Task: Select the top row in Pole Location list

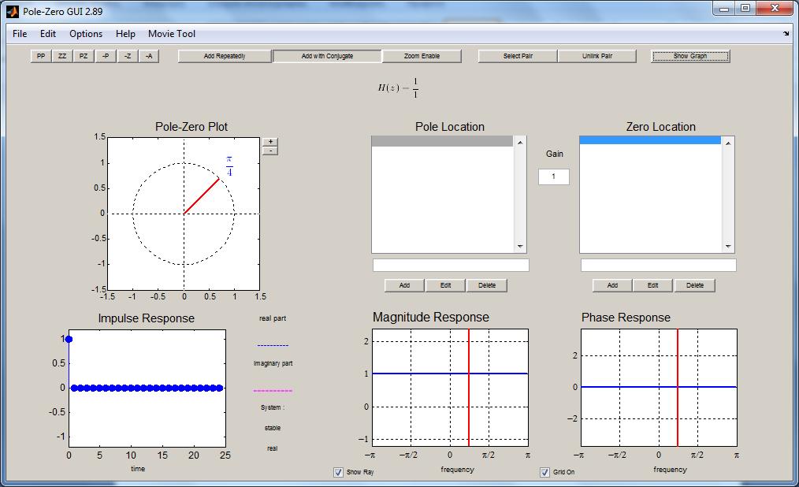Action: click(x=442, y=142)
